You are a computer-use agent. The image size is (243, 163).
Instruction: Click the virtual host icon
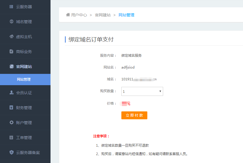11,37
